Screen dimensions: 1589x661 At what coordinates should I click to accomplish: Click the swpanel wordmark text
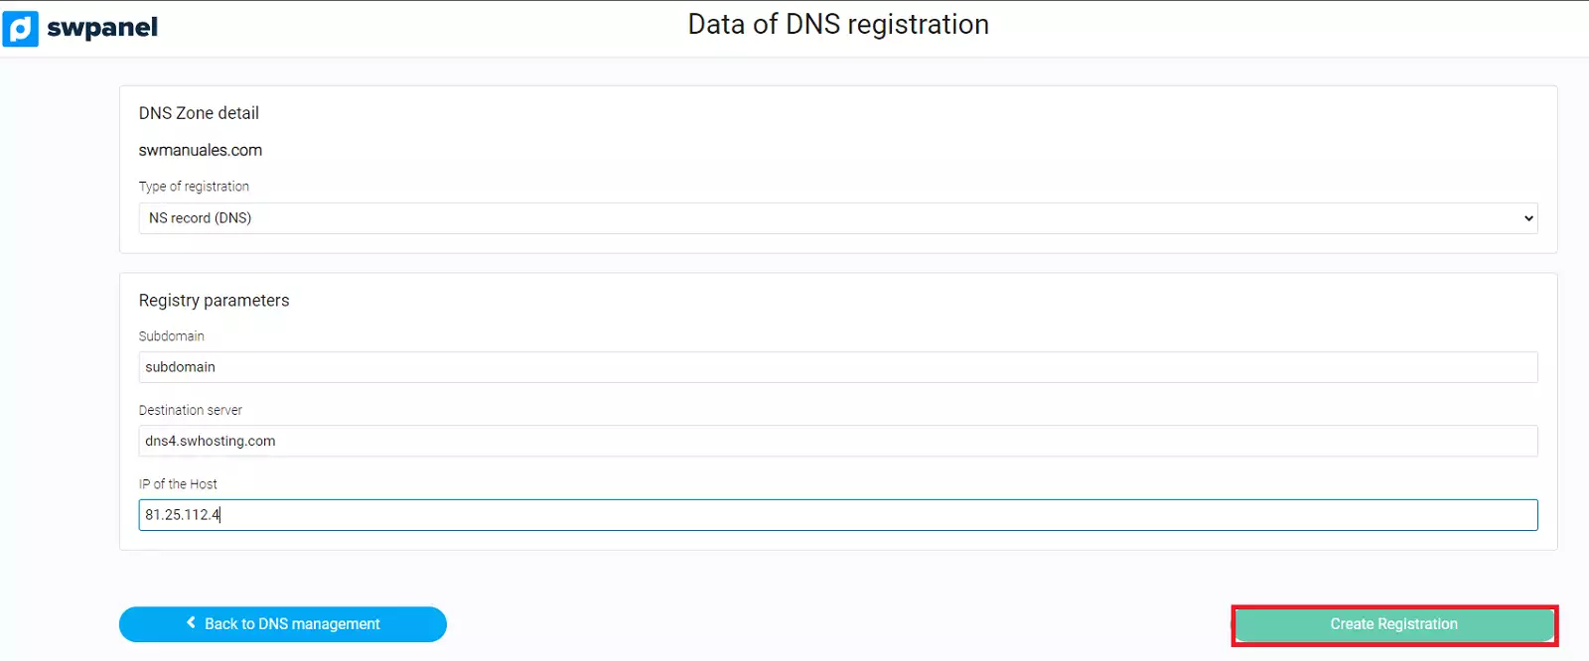click(102, 28)
